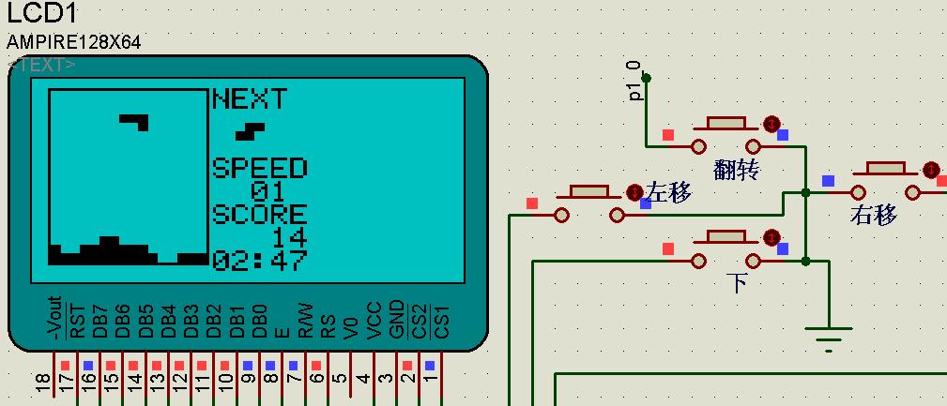The image size is (947, 406).
Task: Click the 翻转 (rotate) push button actuator
Action: pos(726,124)
